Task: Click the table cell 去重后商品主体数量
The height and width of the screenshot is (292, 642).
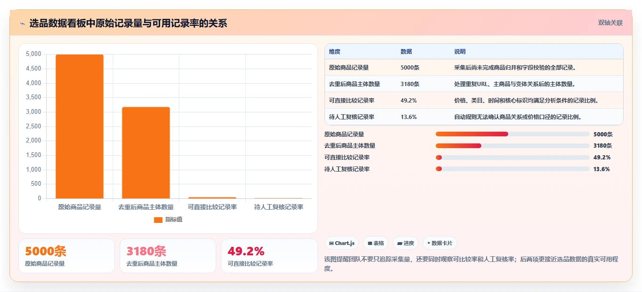Action: tap(355, 84)
